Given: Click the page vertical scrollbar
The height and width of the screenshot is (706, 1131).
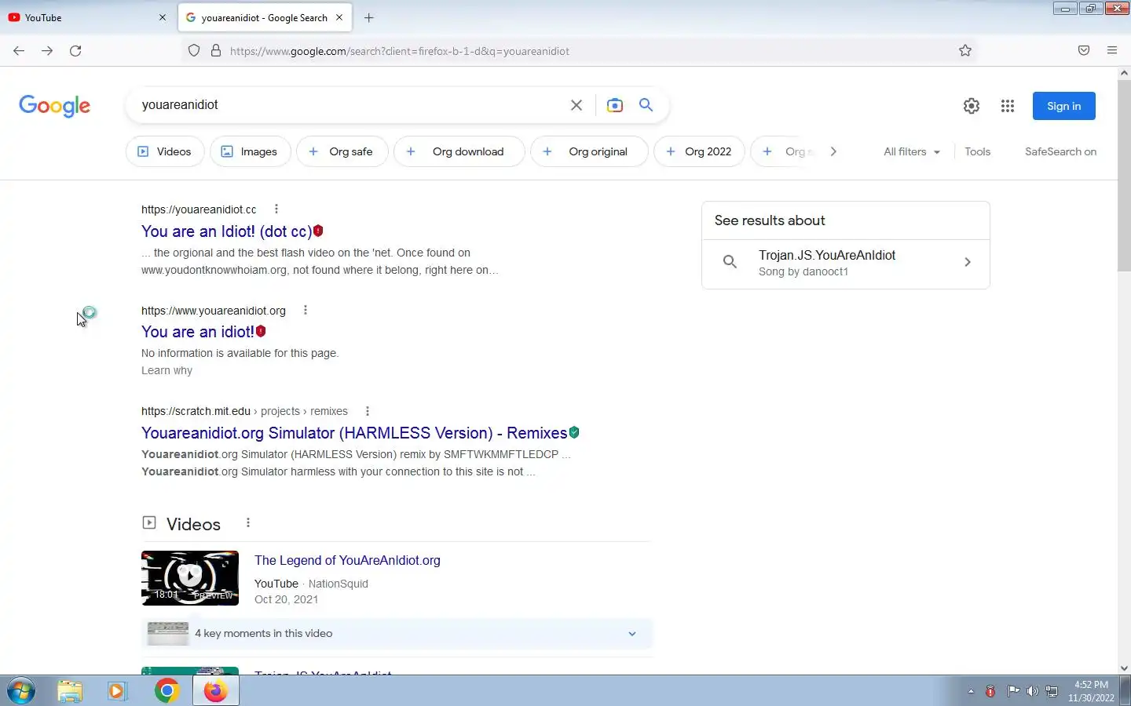Looking at the screenshot, I should tap(1124, 176).
